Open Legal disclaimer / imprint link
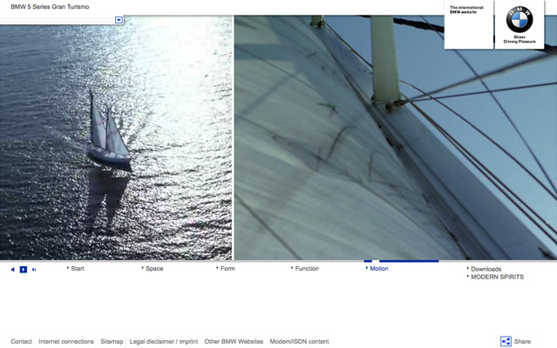The height and width of the screenshot is (348, 557). 163,342
